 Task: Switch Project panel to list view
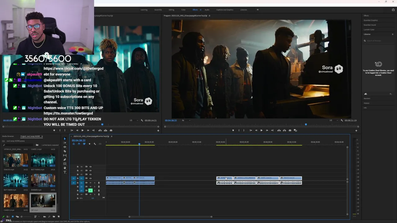(x=8, y=217)
